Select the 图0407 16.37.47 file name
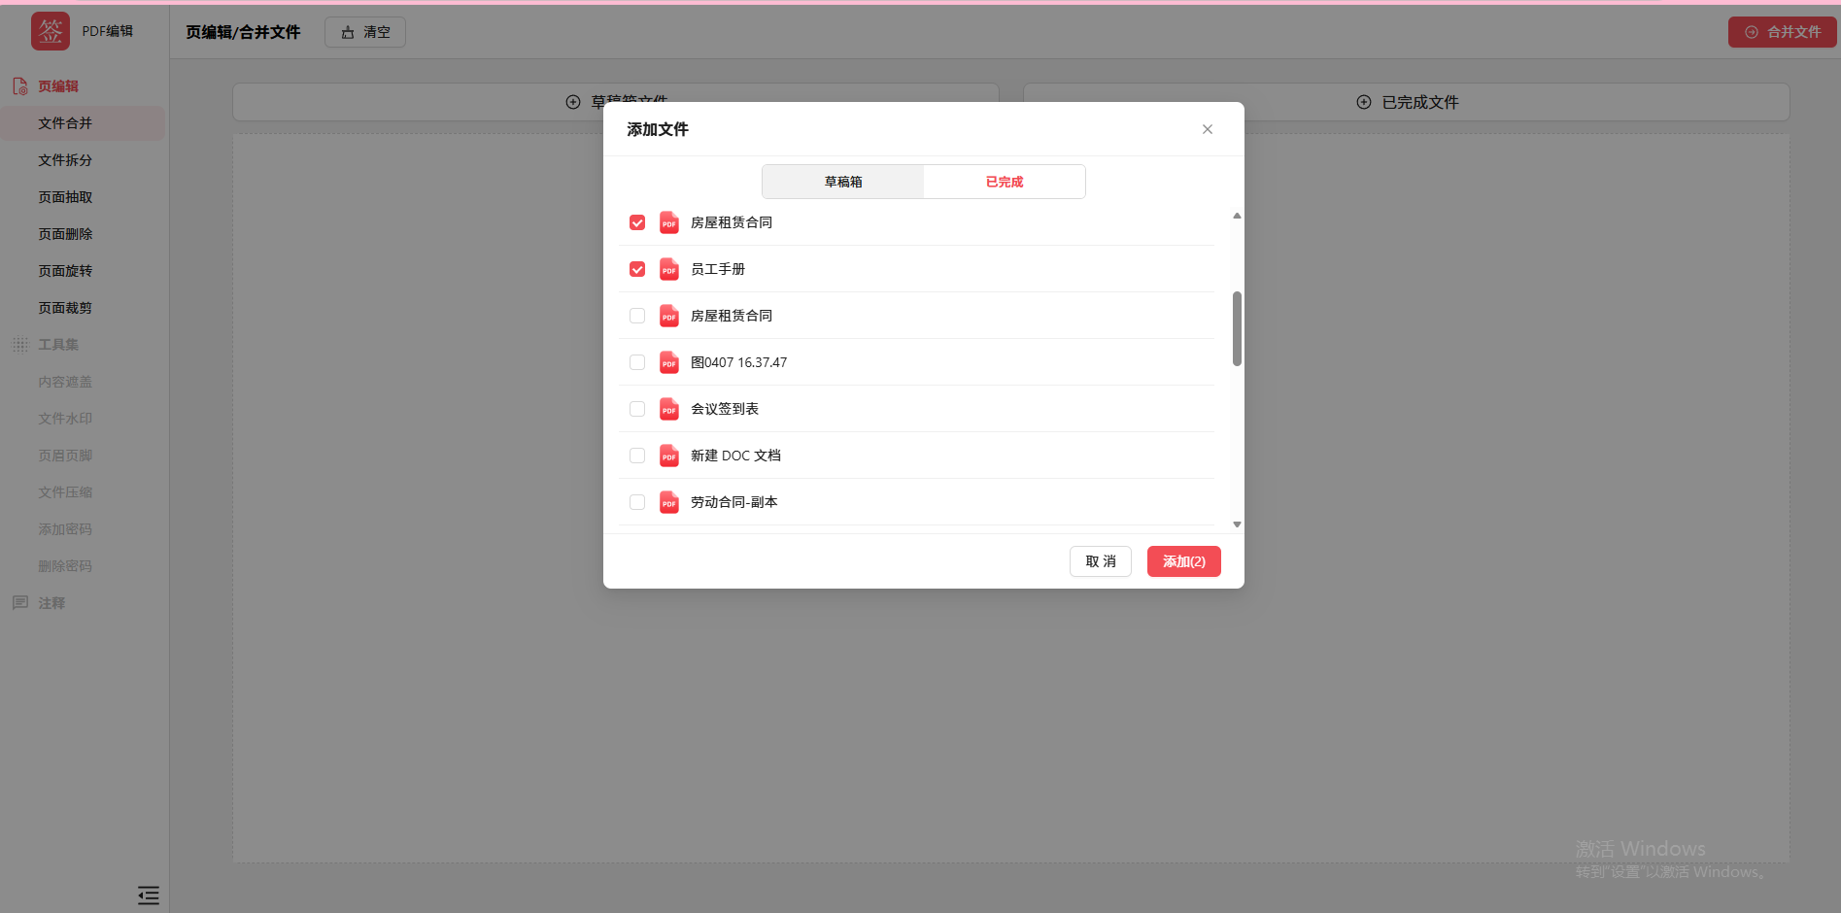The image size is (1841, 913). [739, 362]
